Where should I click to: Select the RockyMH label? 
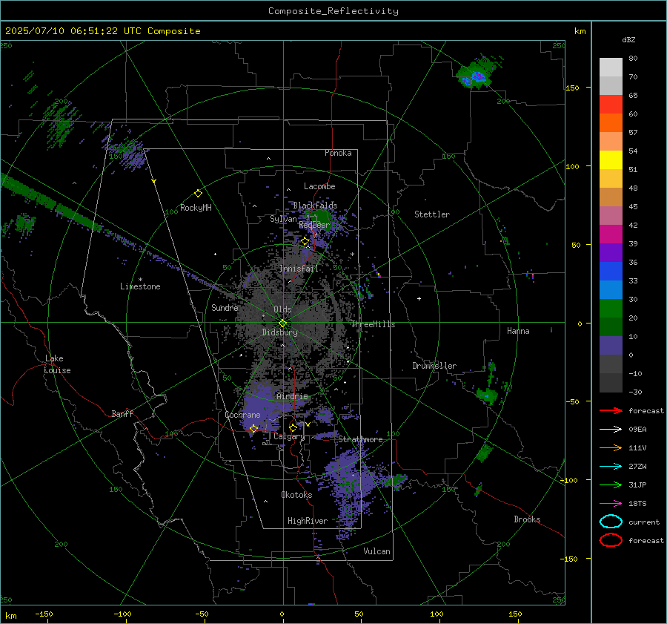coord(196,208)
